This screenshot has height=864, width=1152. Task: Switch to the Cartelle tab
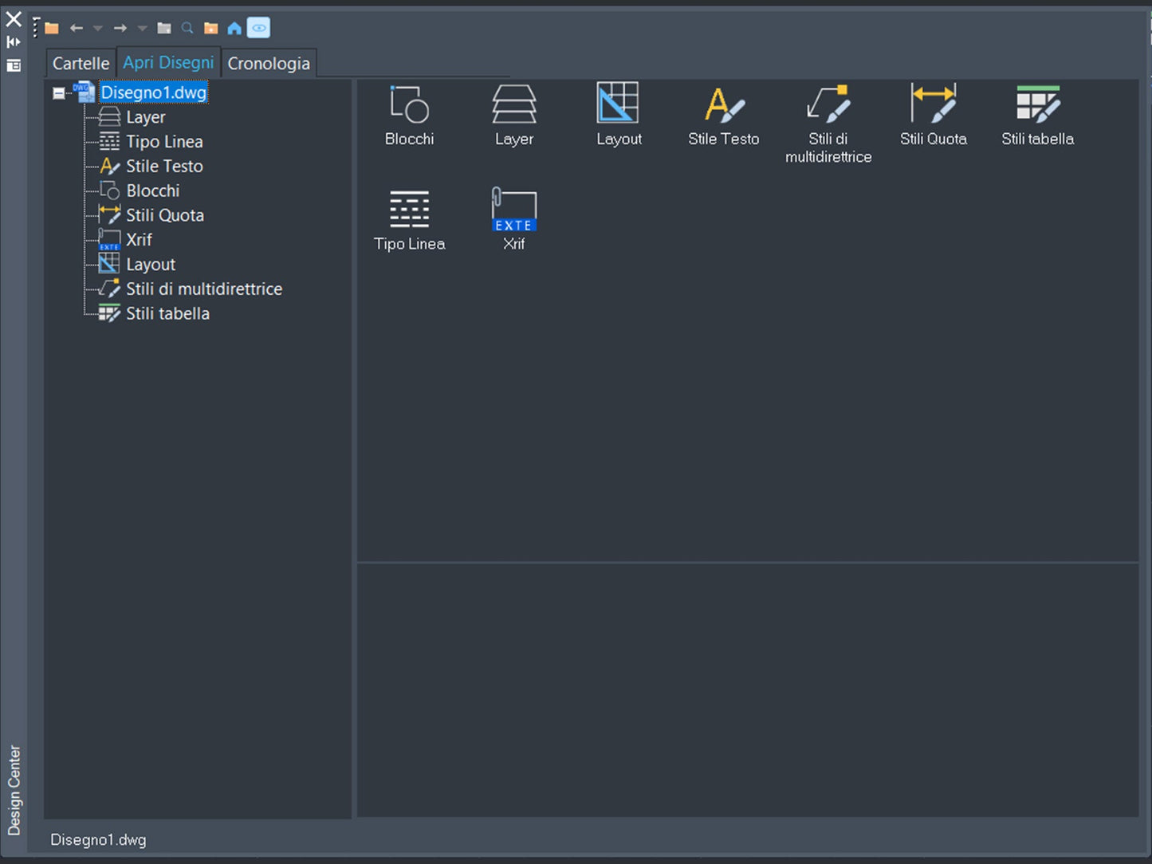click(x=81, y=64)
